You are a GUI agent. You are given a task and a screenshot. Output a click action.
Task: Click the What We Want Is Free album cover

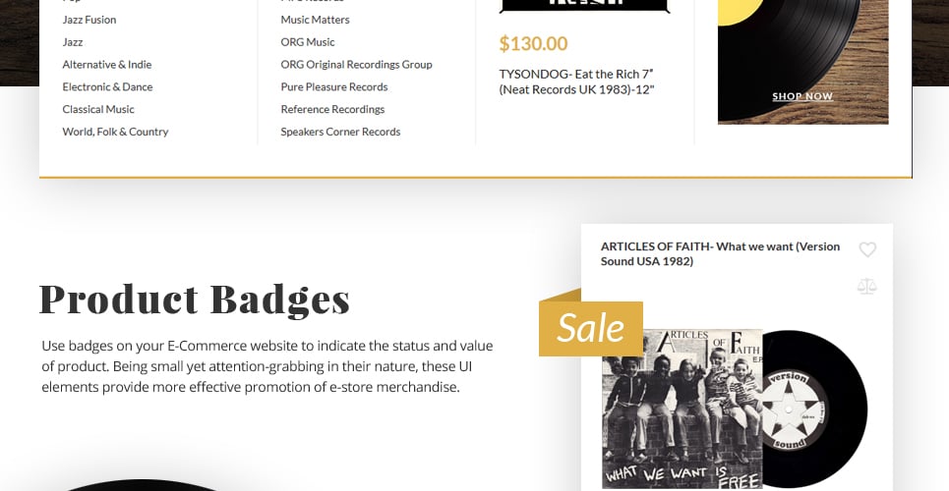click(x=682, y=409)
